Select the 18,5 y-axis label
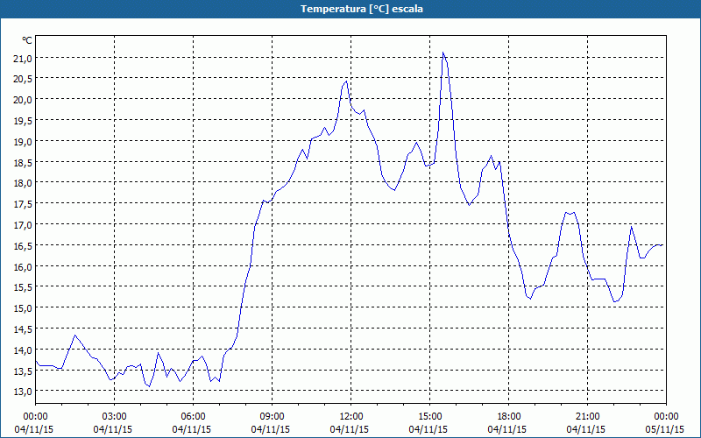The image size is (701, 438). point(24,162)
